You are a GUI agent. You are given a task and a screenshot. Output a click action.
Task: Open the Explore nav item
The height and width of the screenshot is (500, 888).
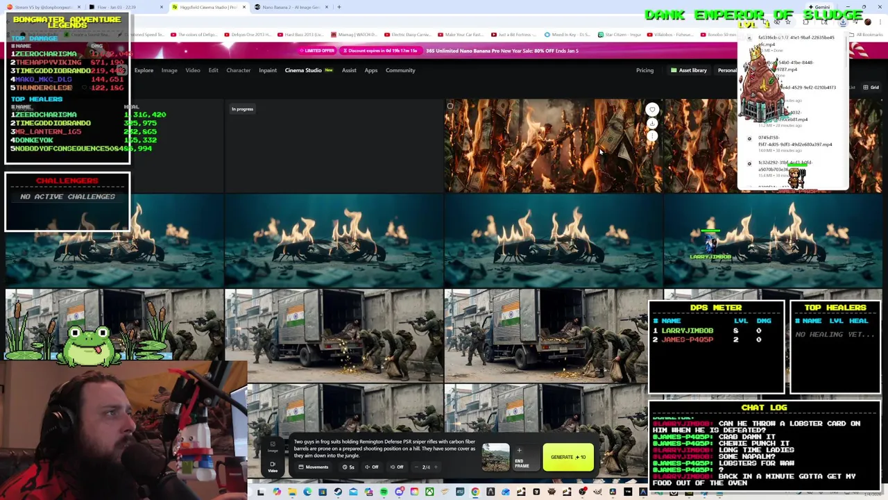click(x=144, y=70)
